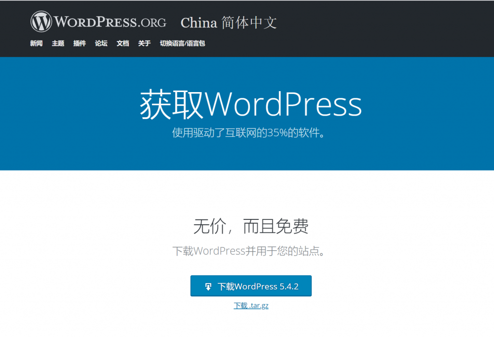Open the 新闻 menu item
The height and width of the screenshot is (337, 494).
[36, 43]
